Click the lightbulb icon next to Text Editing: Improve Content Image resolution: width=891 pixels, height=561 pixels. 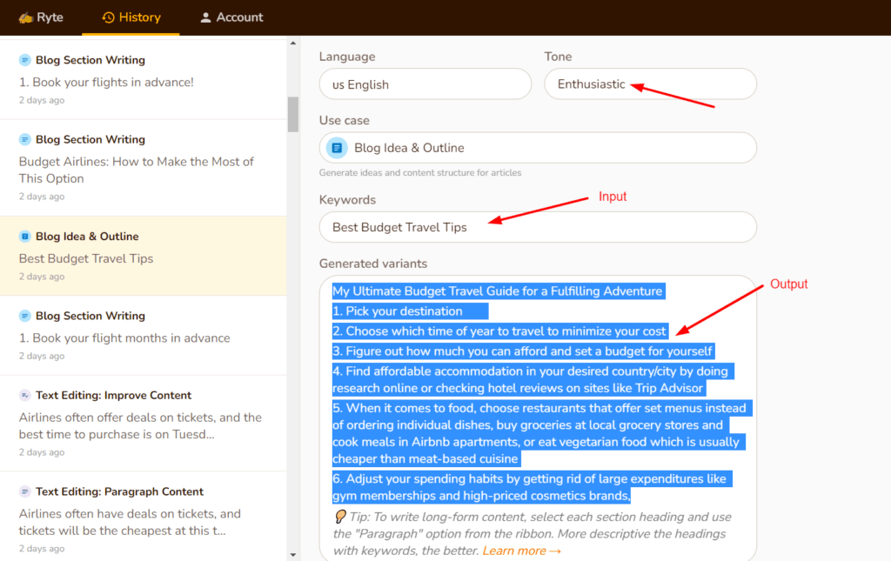23,394
